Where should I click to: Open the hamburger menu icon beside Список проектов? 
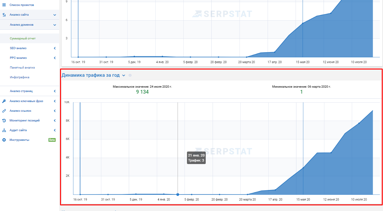tap(4, 5)
